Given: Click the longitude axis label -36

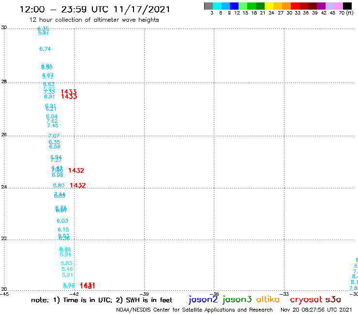Looking at the screenshot, I should click(214, 294).
